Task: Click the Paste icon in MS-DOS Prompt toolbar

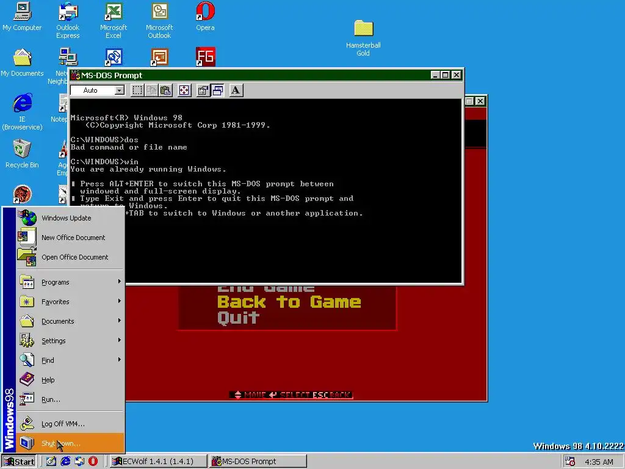Action: pyautogui.click(x=165, y=90)
